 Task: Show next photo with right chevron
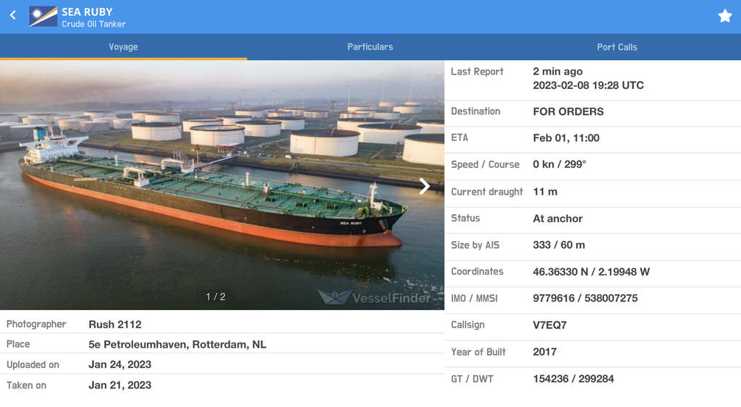point(424,186)
